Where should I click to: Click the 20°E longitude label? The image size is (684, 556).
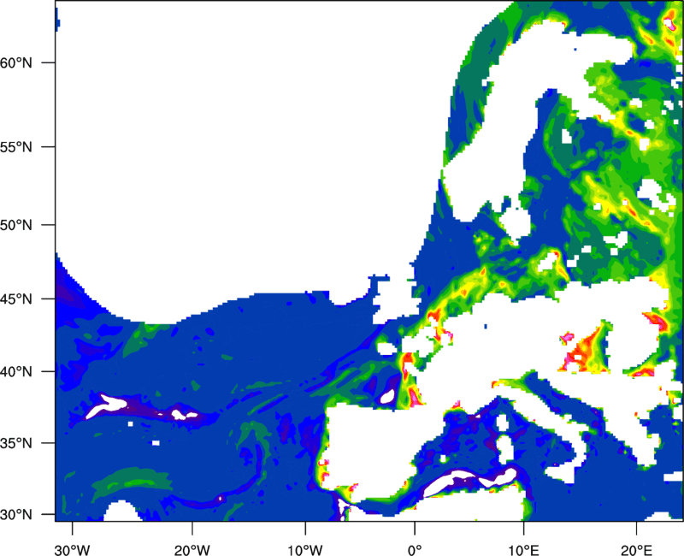[636, 550]
